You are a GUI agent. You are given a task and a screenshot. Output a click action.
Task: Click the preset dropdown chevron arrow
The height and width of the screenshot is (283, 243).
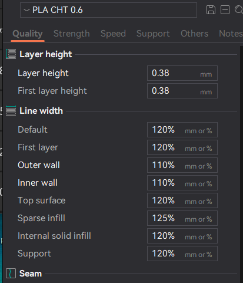click(x=26, y=10)
